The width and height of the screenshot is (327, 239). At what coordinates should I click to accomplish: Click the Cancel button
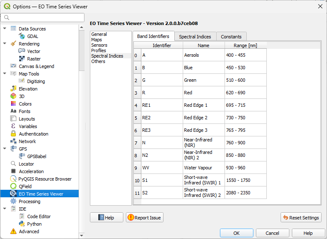pos(272,233)
